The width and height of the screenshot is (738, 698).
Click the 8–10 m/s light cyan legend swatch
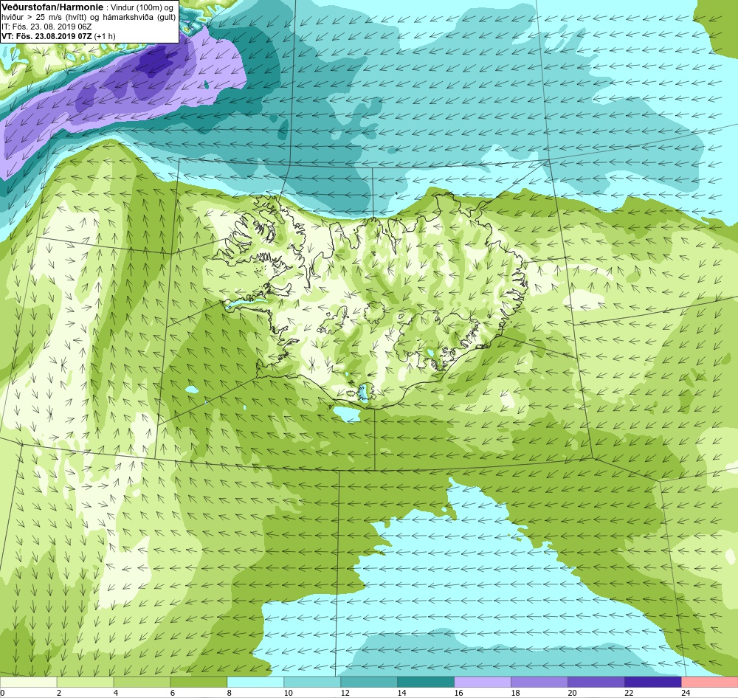click(x=255, y=682)
